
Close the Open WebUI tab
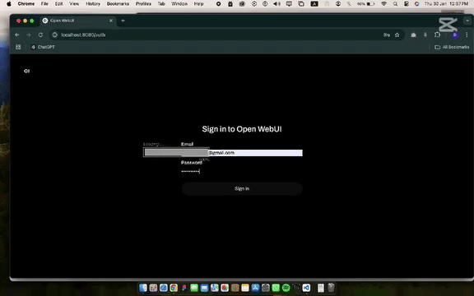tap(111, 21)
